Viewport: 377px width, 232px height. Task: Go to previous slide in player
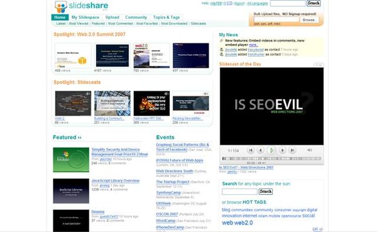[261, 150]
